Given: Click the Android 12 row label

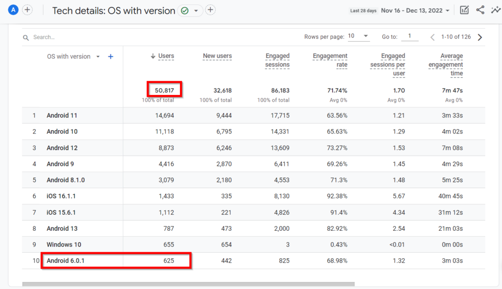Looking at the screenshot, I should click(x=62, y=148).
